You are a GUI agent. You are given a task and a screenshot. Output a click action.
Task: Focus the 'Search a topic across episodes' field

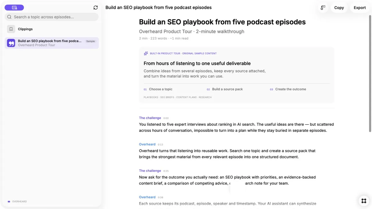click(52, 17)
